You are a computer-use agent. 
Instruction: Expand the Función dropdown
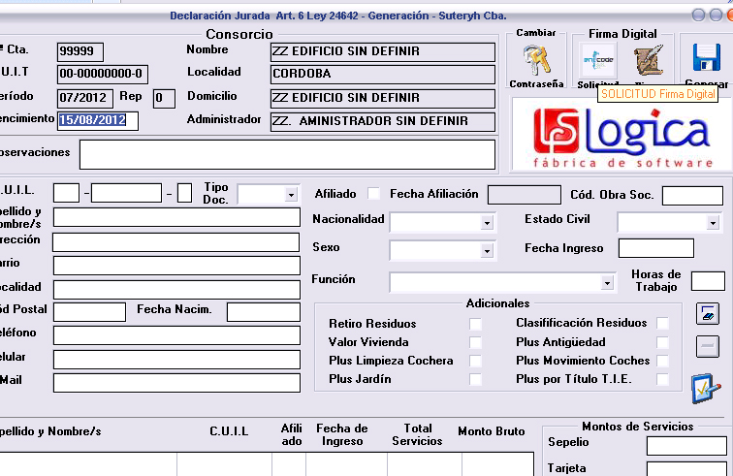point(501,282)
